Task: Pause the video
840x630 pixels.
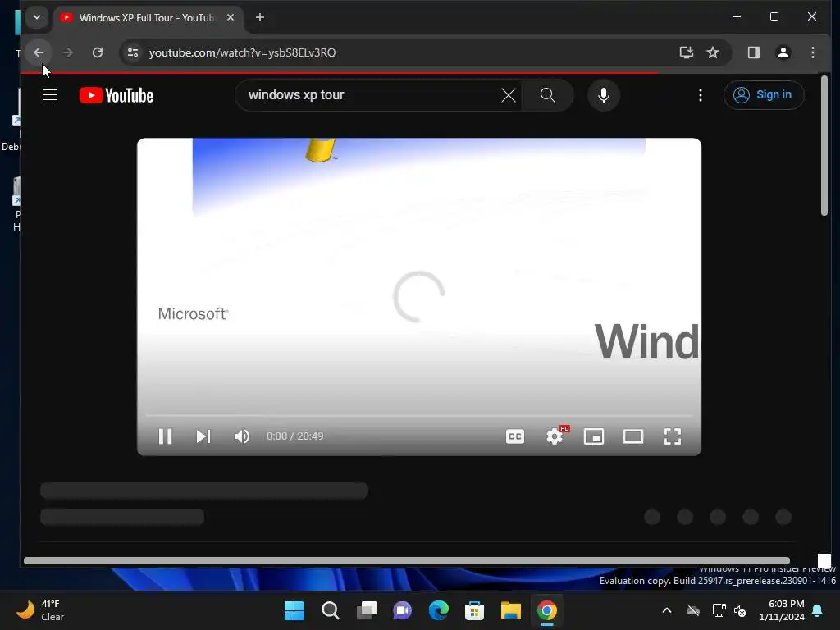Action: 166,436
